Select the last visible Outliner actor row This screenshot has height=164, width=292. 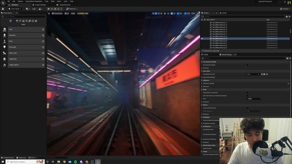click(x=245, y=47)
